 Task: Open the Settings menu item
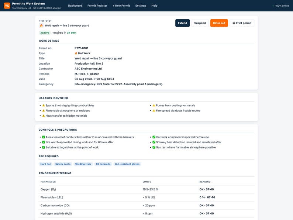[x=141, y=6]
